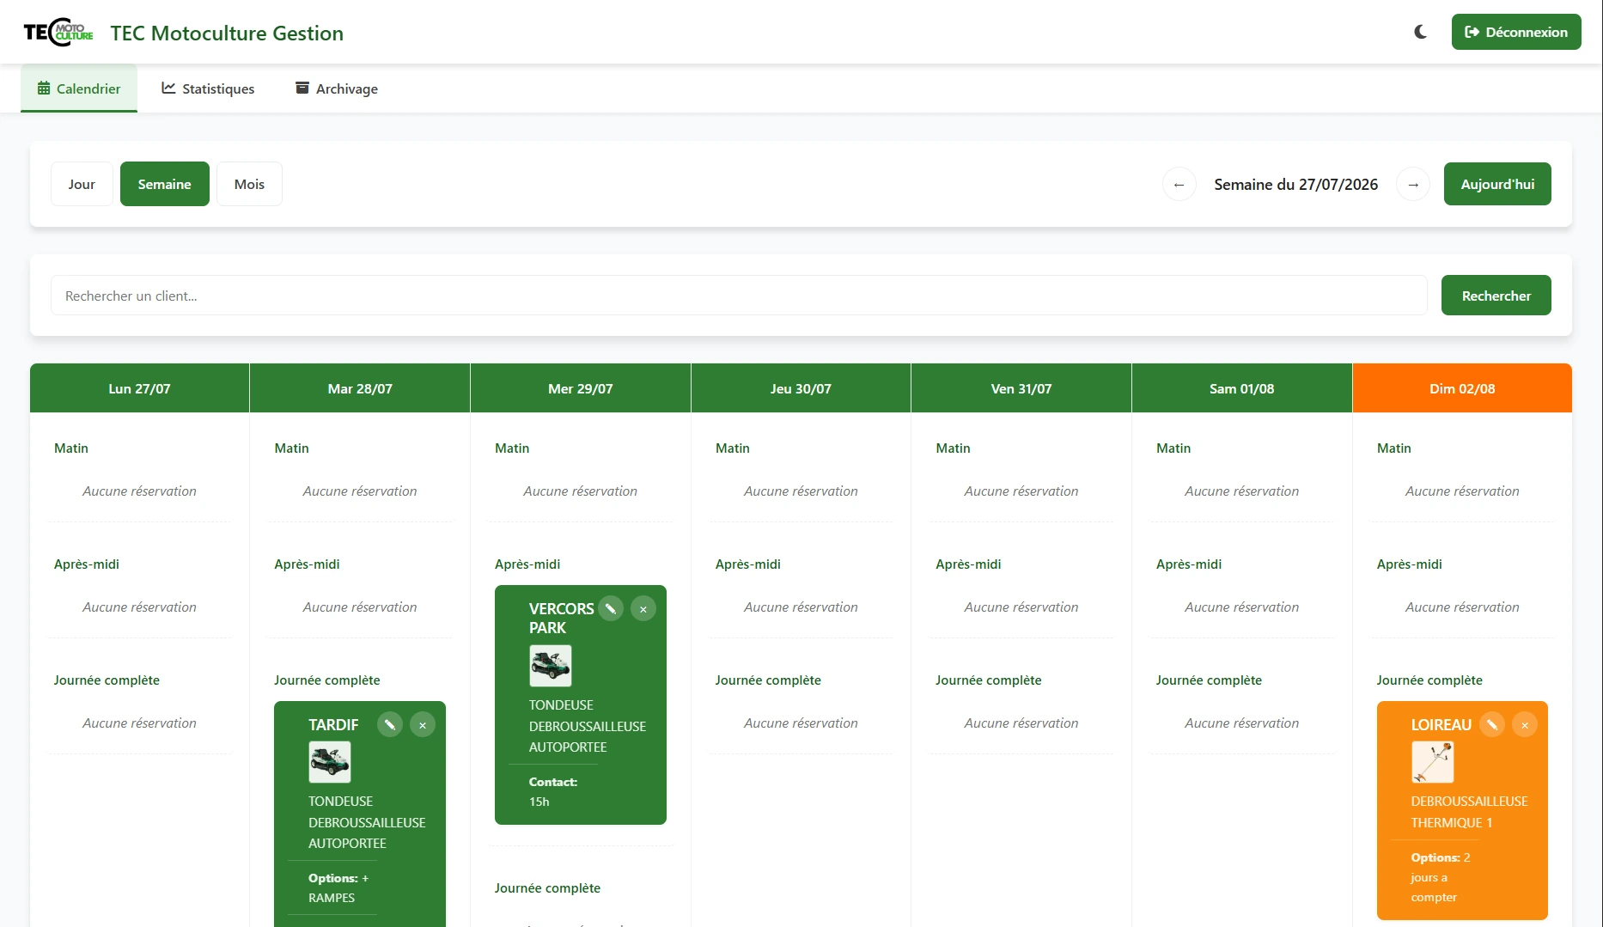Open the Calendrier tab
1603x927 pixels.
(x=79, y=88)
